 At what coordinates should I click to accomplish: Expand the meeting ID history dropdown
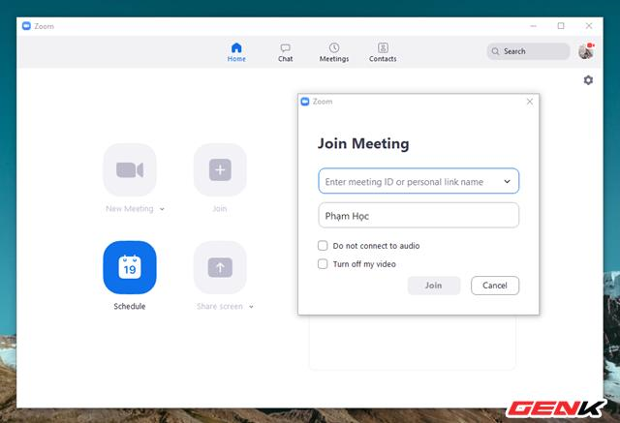507,181
